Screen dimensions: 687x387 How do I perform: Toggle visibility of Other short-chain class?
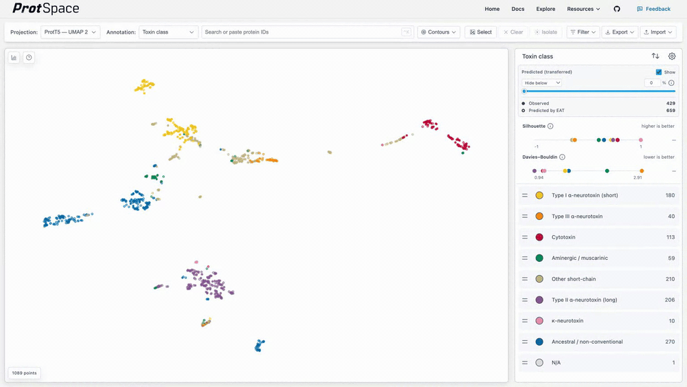[x=539, y=279]
